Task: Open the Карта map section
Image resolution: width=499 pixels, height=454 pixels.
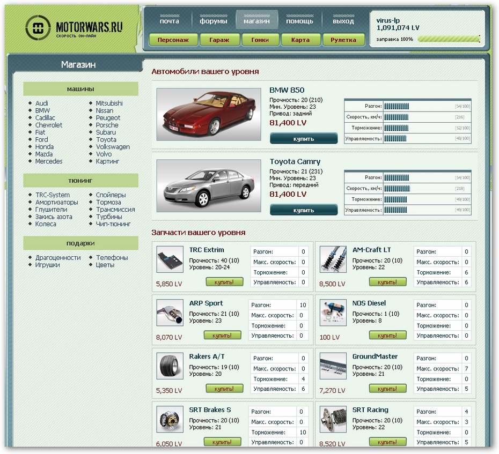Action: (300, 40)
